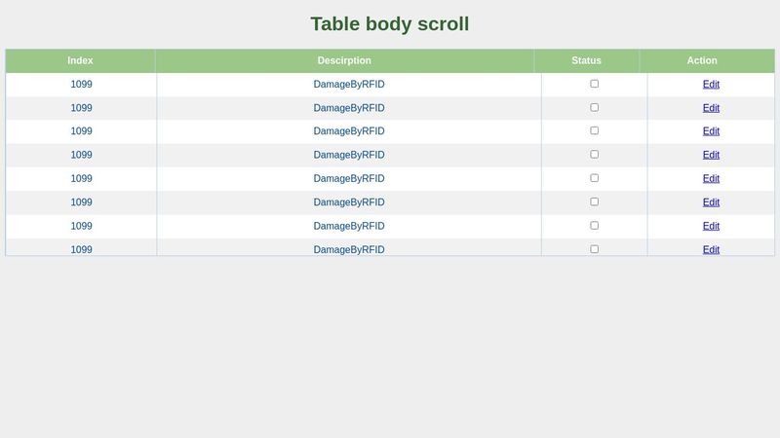This screenshot has height=438, width=780.
Task: Tick the Status checkbox in the second row
Action: 594,107
